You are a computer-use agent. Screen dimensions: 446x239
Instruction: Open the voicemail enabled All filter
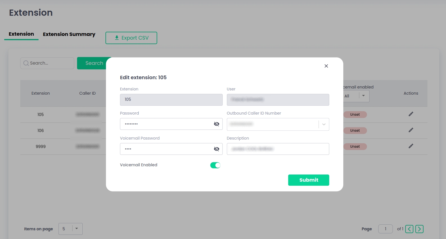(x=363, y=96)
